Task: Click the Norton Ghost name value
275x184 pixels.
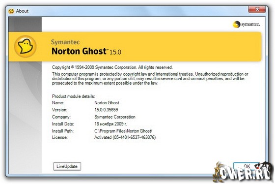Action: point(107,103)
